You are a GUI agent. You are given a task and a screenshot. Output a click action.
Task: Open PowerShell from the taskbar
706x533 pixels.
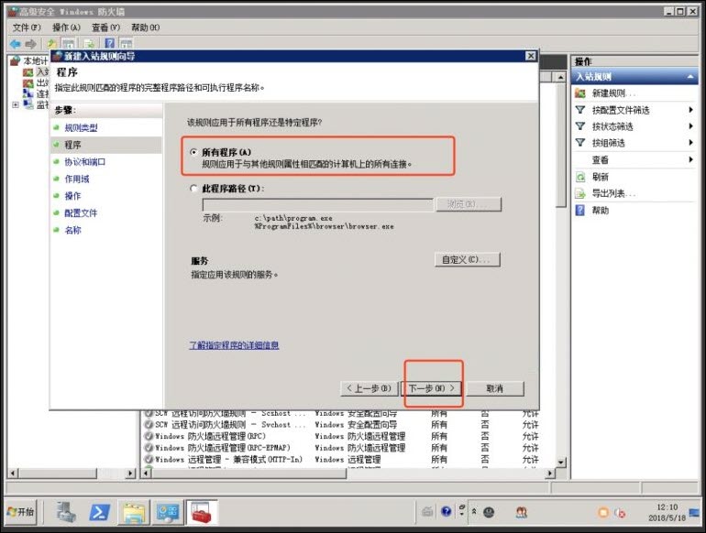[101, 511]
